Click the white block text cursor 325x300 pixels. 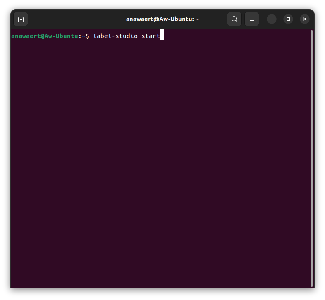pos(162,36)
